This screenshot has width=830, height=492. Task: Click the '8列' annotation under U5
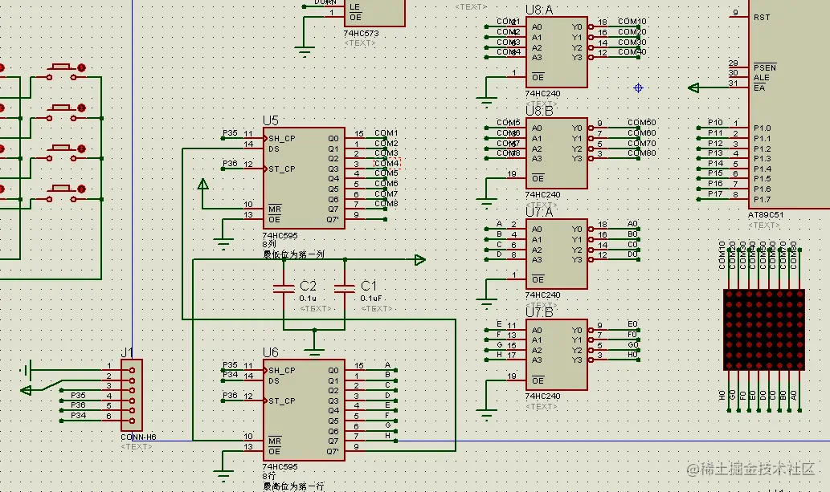pyautogui.click(x=269, y=245)
